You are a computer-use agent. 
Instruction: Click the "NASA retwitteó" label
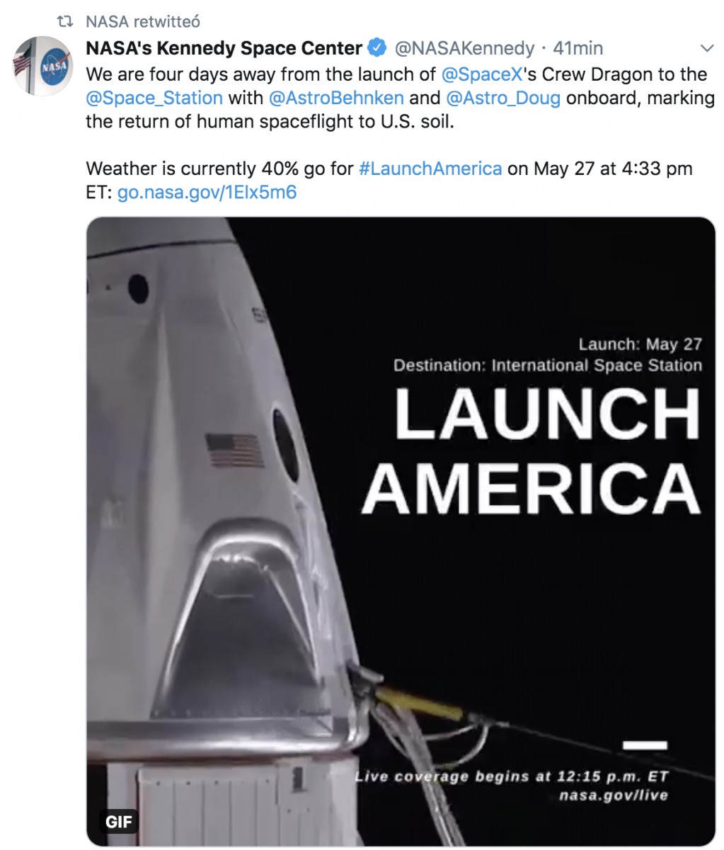(x=143, y=22)
